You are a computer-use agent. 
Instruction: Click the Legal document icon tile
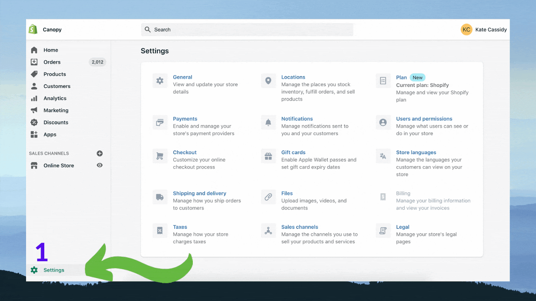pos(383,231)
